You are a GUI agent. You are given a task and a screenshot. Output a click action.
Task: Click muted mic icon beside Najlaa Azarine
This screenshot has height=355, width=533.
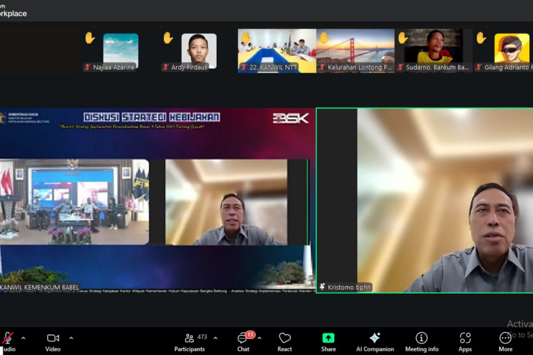tap(88, 67)
